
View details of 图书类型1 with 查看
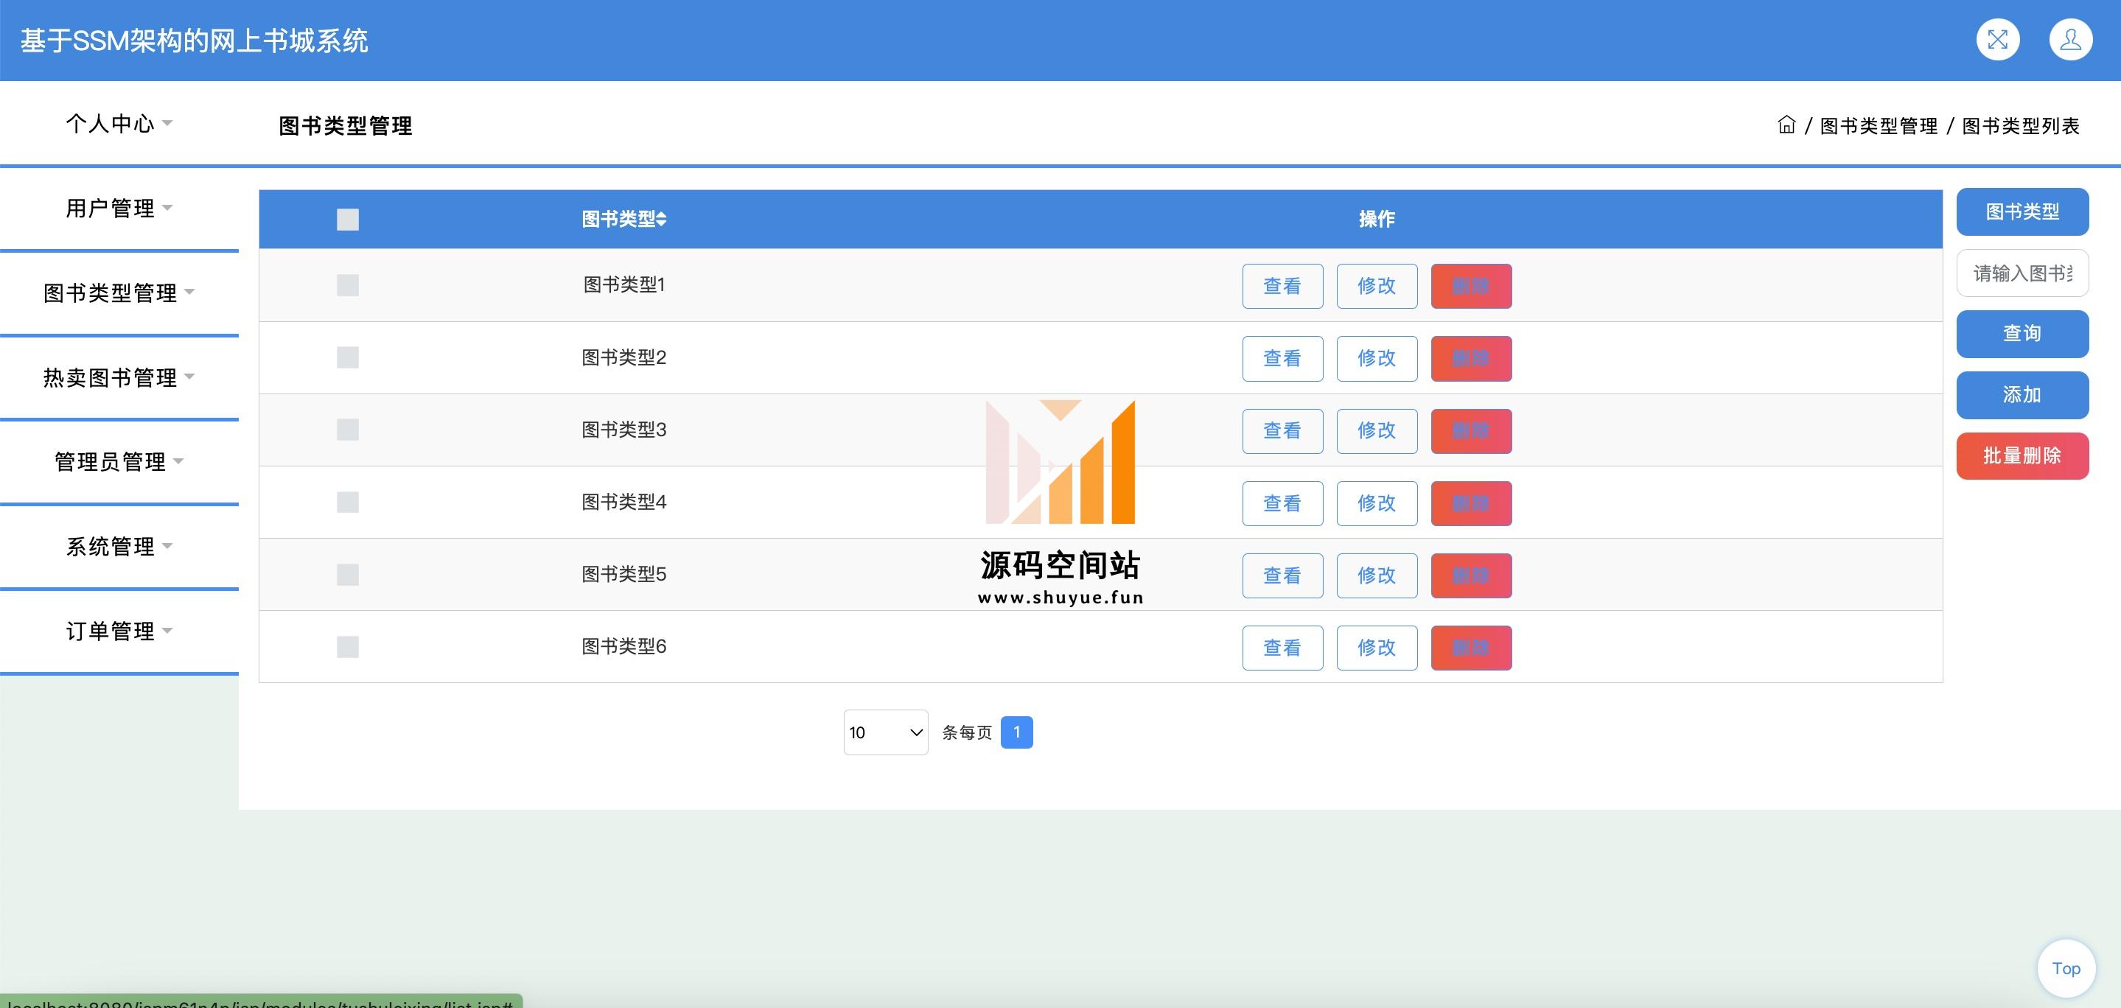tap(1282, 286)
